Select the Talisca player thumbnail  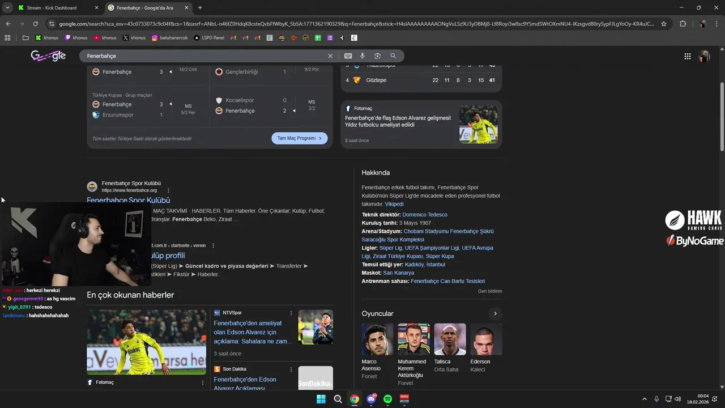pos(450,339)
